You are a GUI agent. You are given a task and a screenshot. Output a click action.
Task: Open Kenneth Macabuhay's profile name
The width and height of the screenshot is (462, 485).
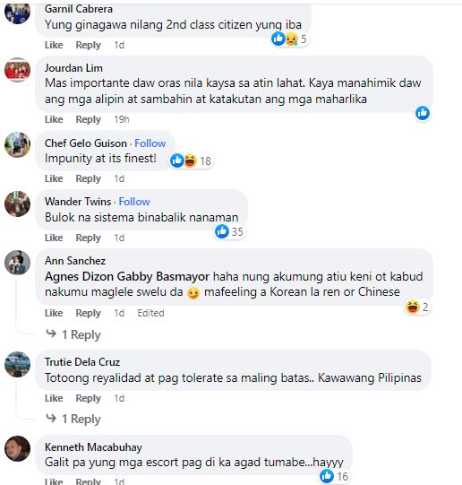coord(93,447)
